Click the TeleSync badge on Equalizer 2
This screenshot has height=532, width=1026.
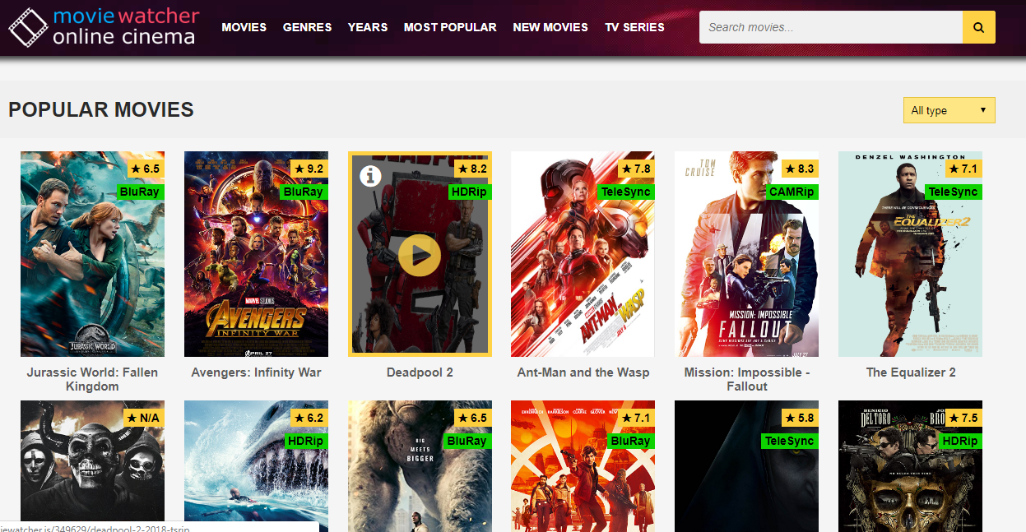point(954,192)
